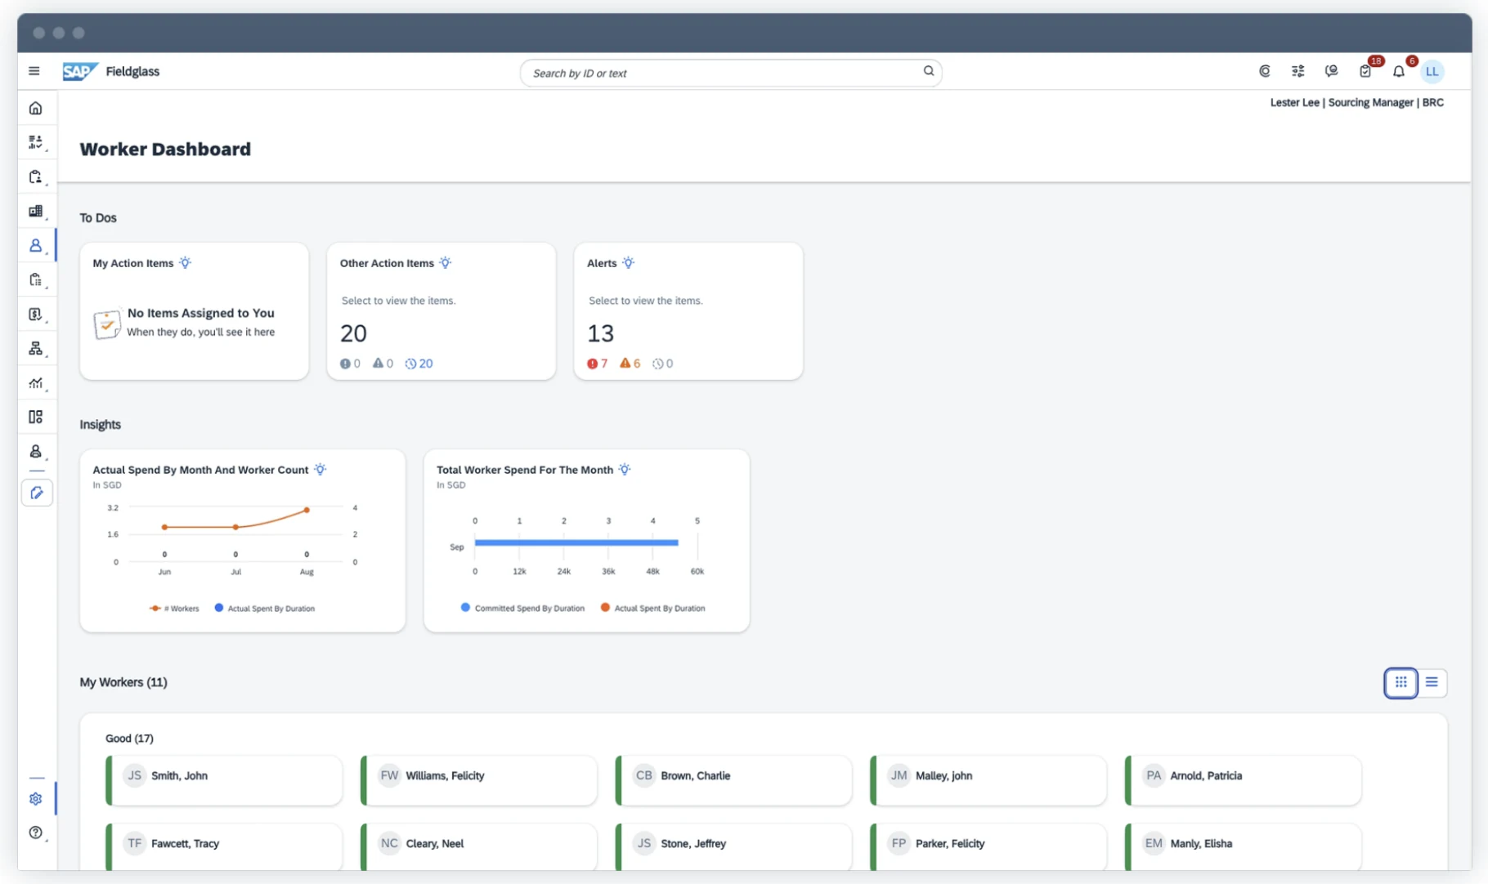Open the notifications bell icon
Image resolution: width=1488 pixels, height=884 pixels.
point(1399,71)
